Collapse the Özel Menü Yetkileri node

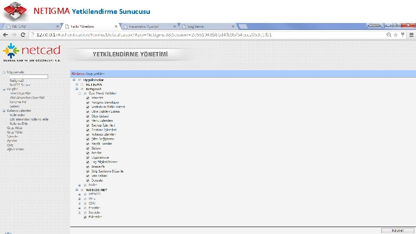pyautogui.click(x=79, y=94)
